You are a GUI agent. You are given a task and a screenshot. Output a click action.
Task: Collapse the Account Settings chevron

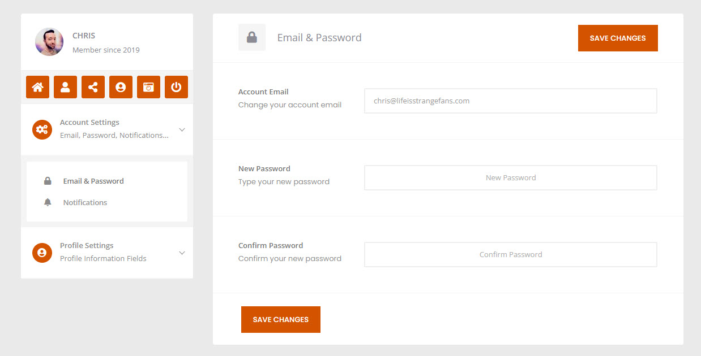pyautogui.click(x=182, y=129)
